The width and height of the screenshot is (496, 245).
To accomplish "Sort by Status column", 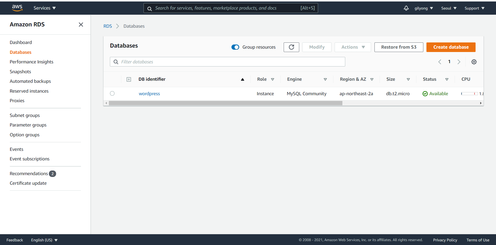I will point(447,79).
